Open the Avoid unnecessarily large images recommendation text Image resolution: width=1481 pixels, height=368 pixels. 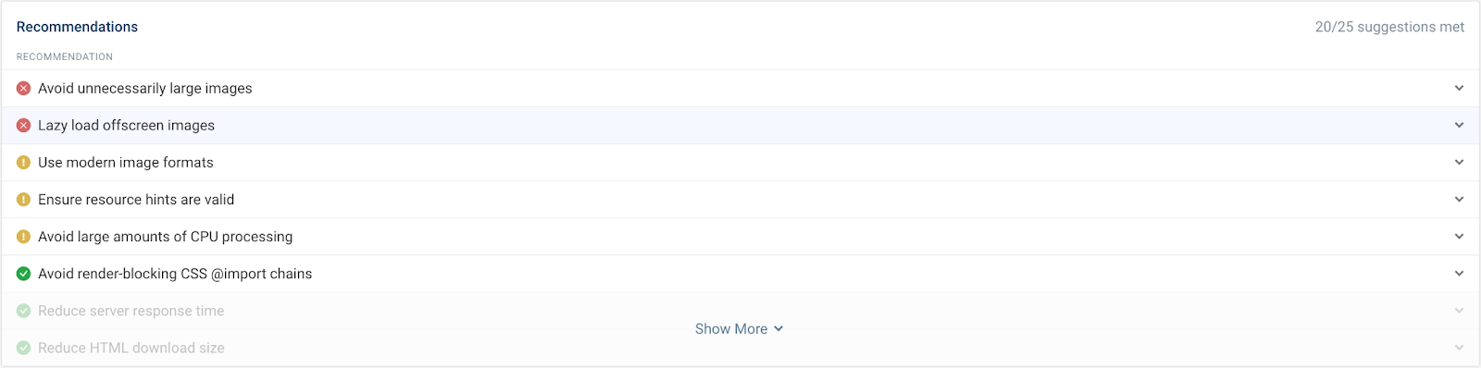[x=145, y=89]
